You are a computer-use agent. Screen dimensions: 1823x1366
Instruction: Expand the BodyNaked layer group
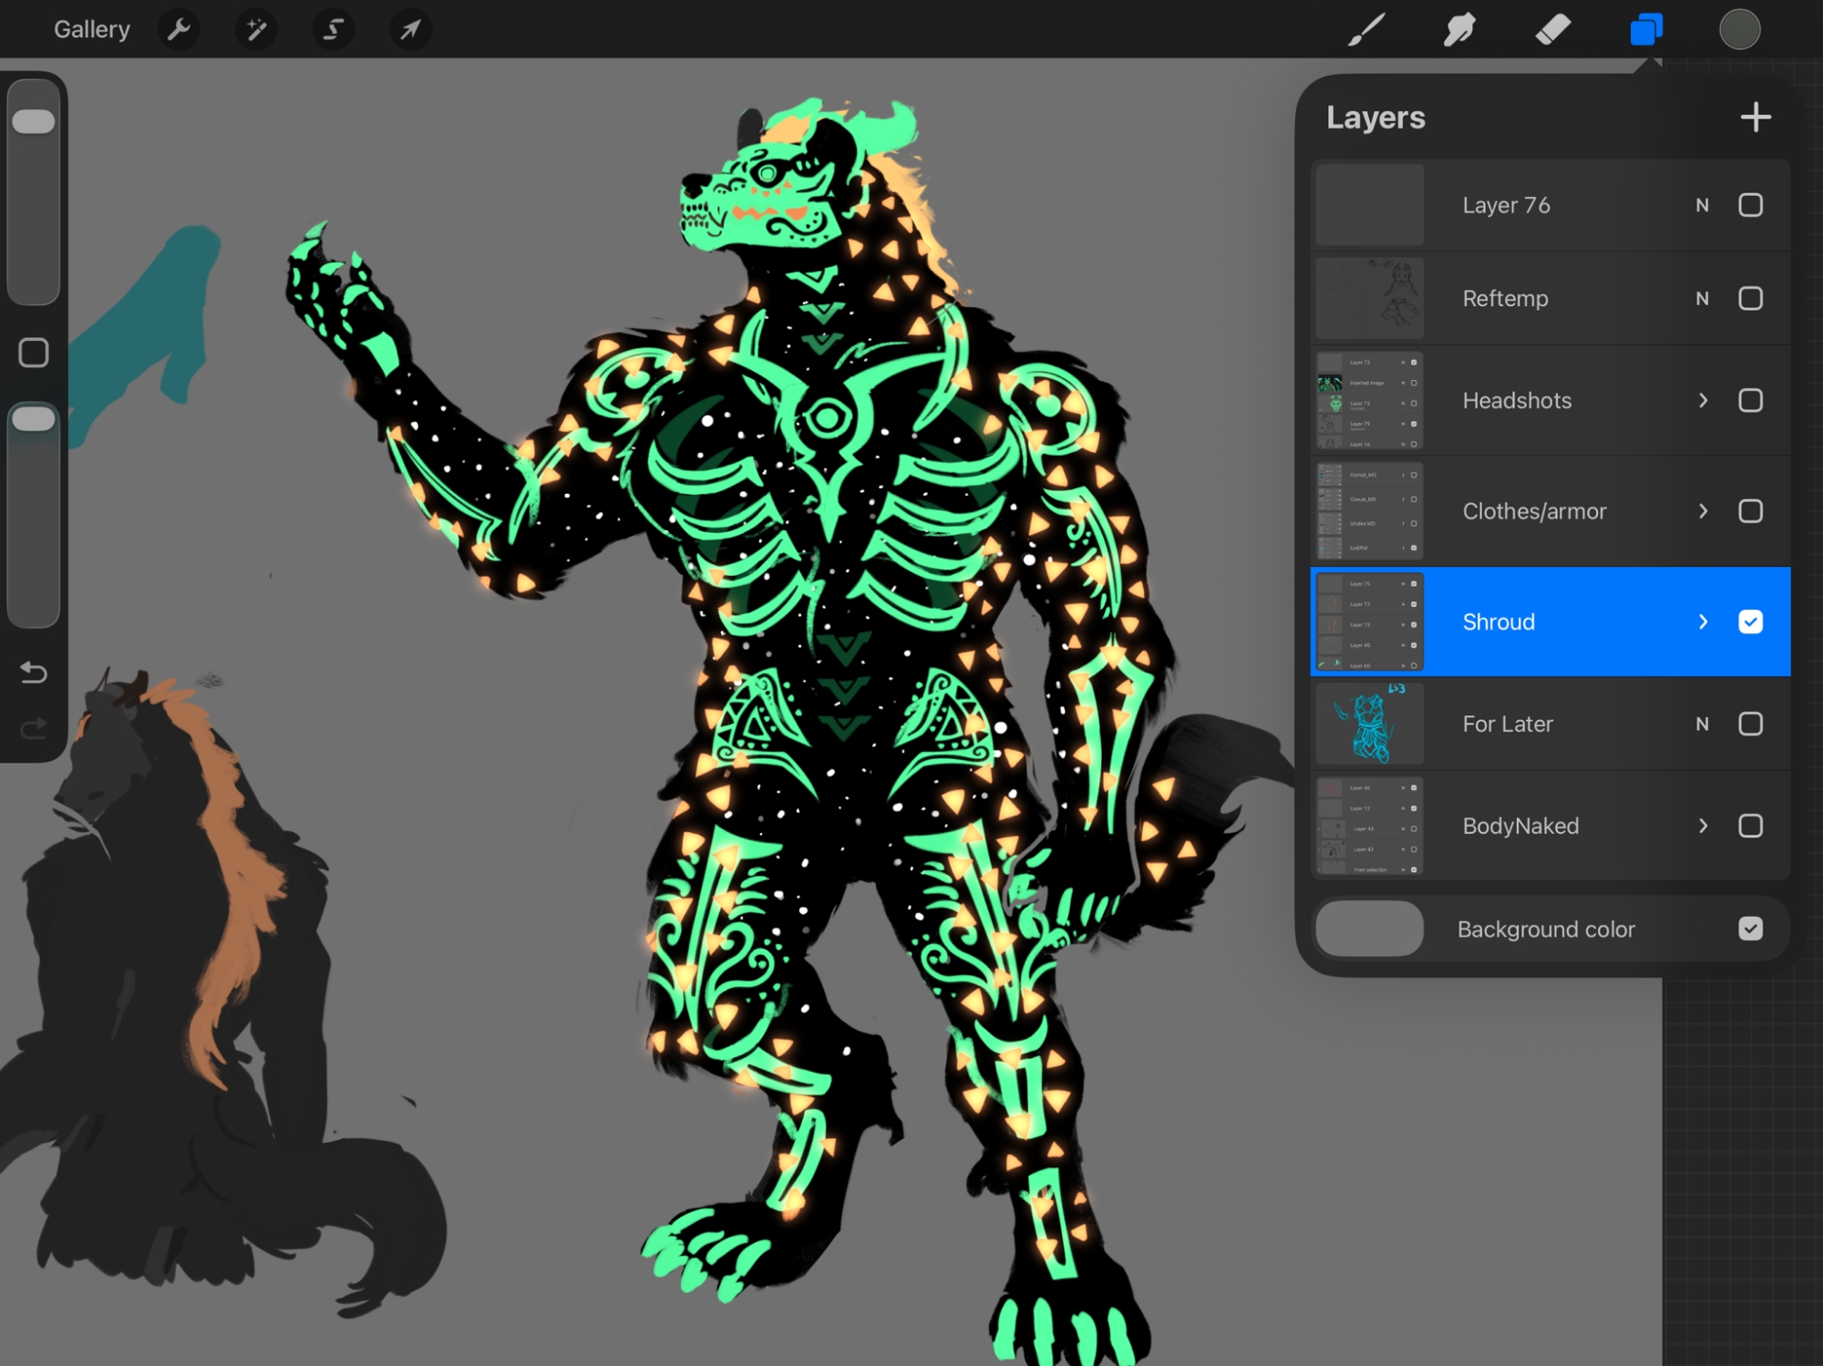click(x=1703, y=826)
